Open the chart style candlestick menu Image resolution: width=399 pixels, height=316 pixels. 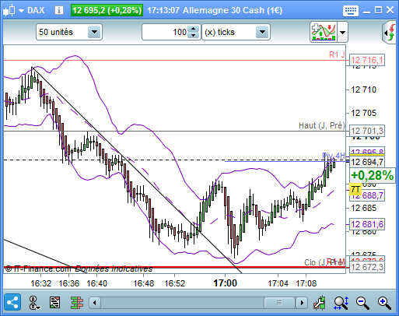click(x=13, y=10)
